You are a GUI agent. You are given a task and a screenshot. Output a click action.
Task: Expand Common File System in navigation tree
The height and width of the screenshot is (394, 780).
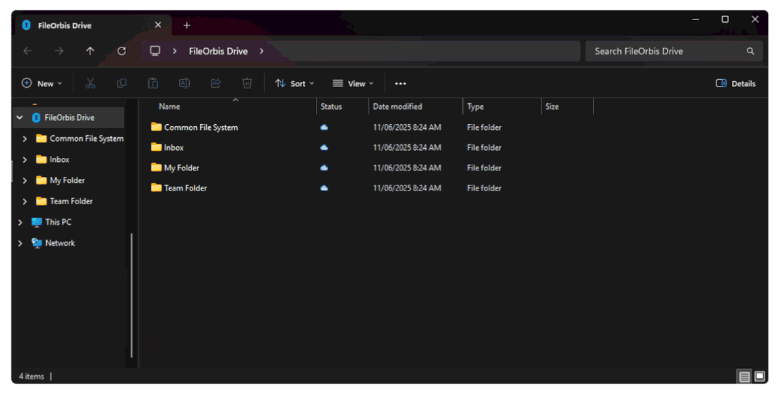(25, 138)
